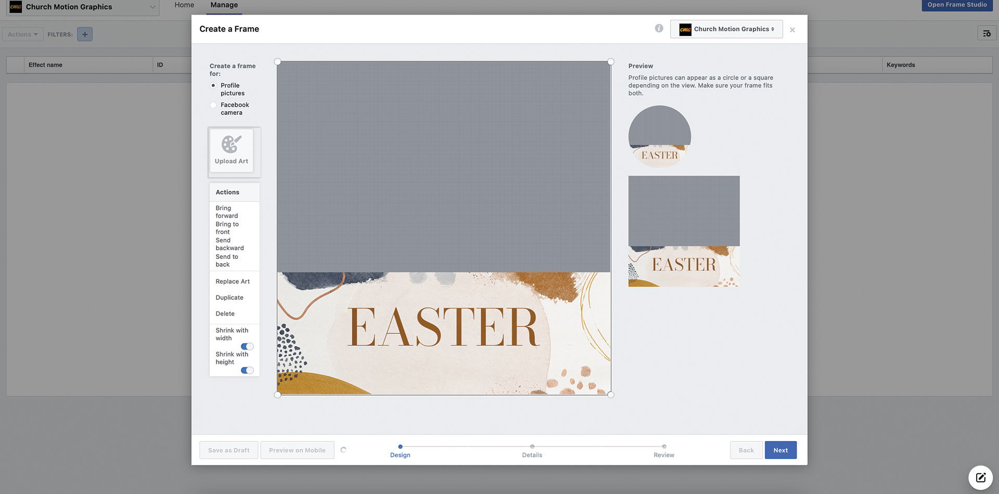Click the square profile preview thumbnail
Viewport: 999px width, 494px height.
pyautogui.click(x=684, y=231)
